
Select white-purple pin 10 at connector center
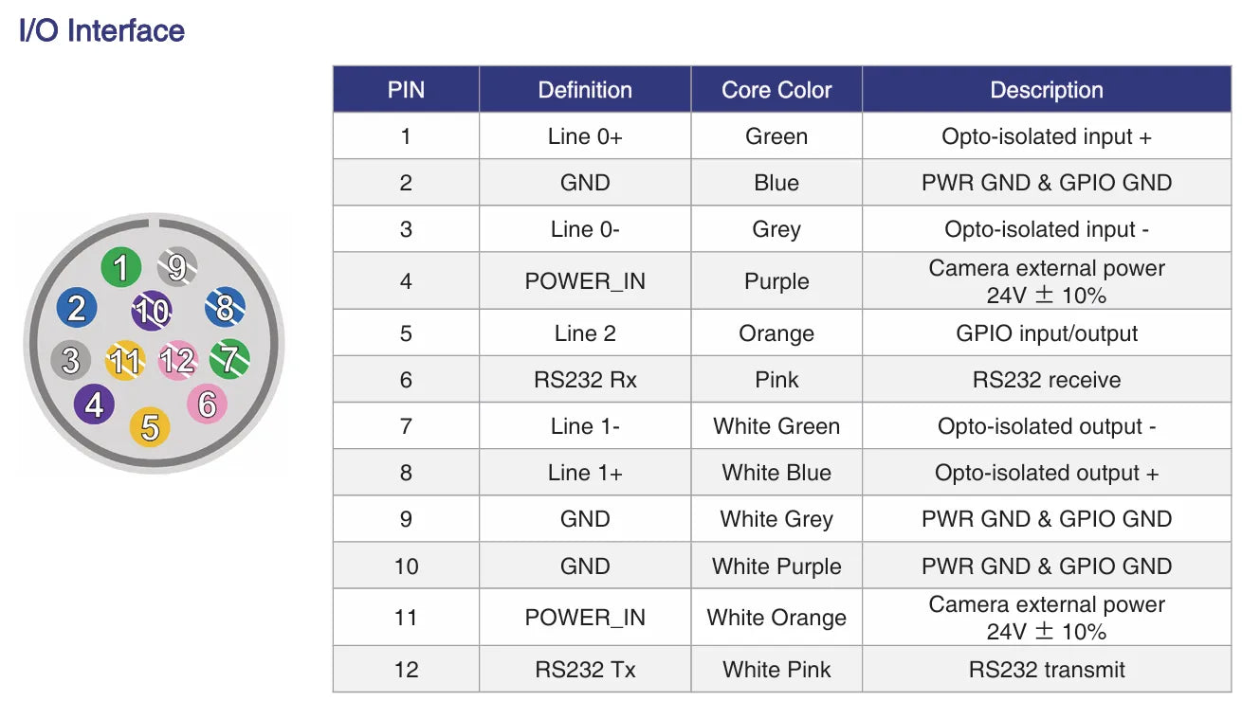(152, 311)
